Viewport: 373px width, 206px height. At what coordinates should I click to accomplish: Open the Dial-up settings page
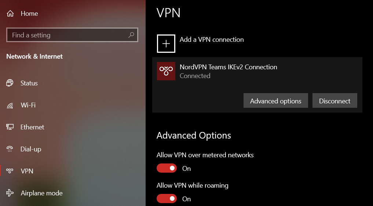pos(31,149)
